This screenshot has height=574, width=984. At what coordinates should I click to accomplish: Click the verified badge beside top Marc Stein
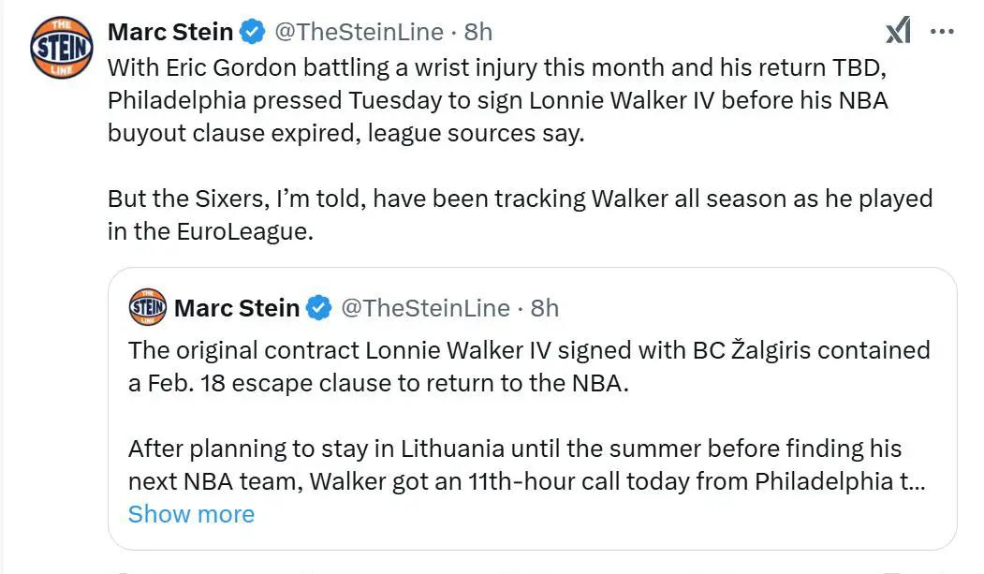click(x=252, y=31)
